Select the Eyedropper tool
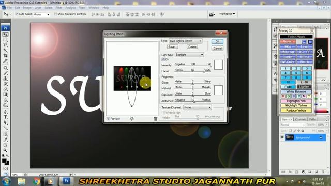The height and width of the screenshot is (186, 331). pyautogui.click(x=6, y=139)
